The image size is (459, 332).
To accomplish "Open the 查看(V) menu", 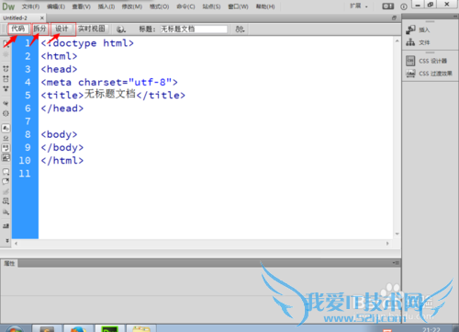I will click(x=82, y=6).
